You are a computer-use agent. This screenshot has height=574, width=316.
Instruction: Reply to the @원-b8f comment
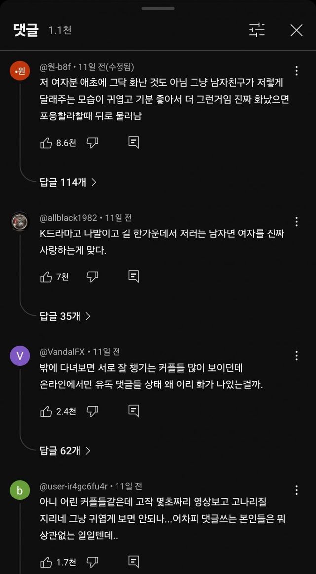click(x=133, y=143)
